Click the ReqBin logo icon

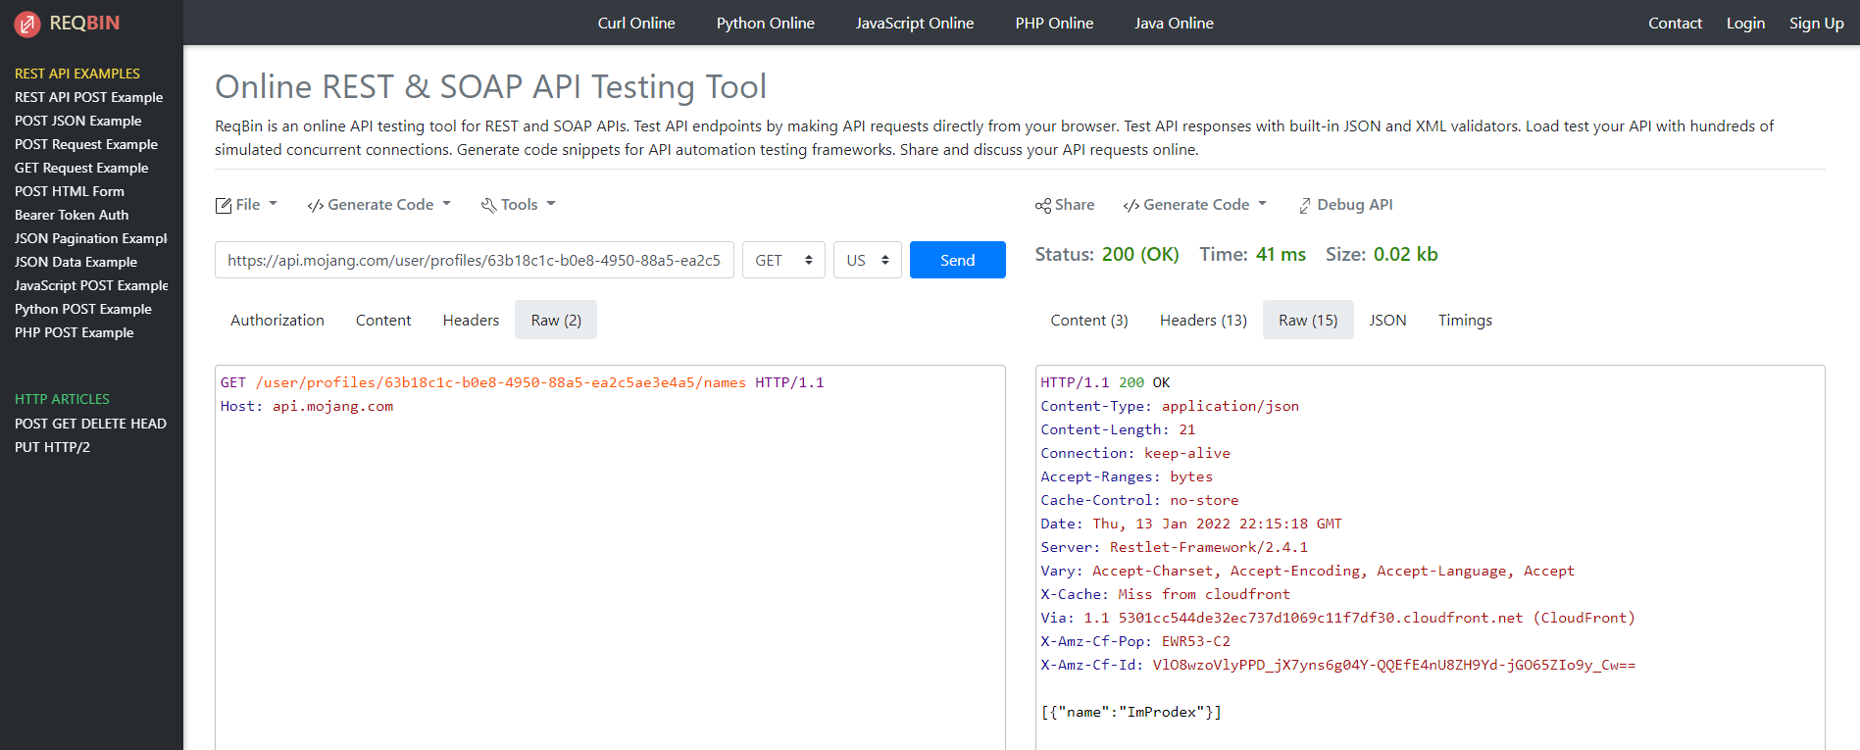[x=27, y=24]
